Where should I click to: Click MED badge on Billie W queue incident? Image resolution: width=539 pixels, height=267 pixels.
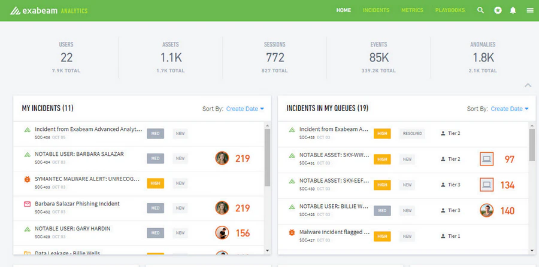[x=382, y=211]
